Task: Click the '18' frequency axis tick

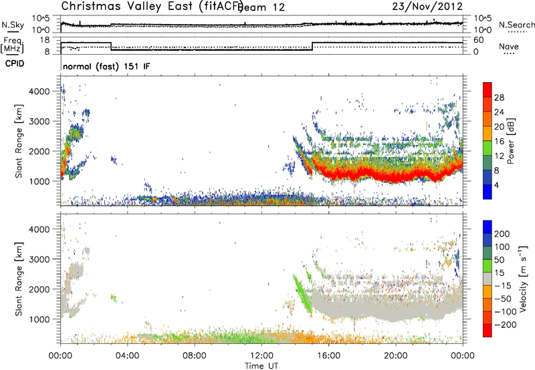Action: point(45,40)
